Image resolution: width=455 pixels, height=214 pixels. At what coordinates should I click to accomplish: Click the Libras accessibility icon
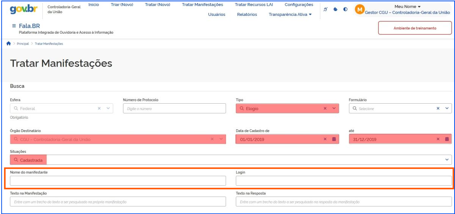pos(325,9)
